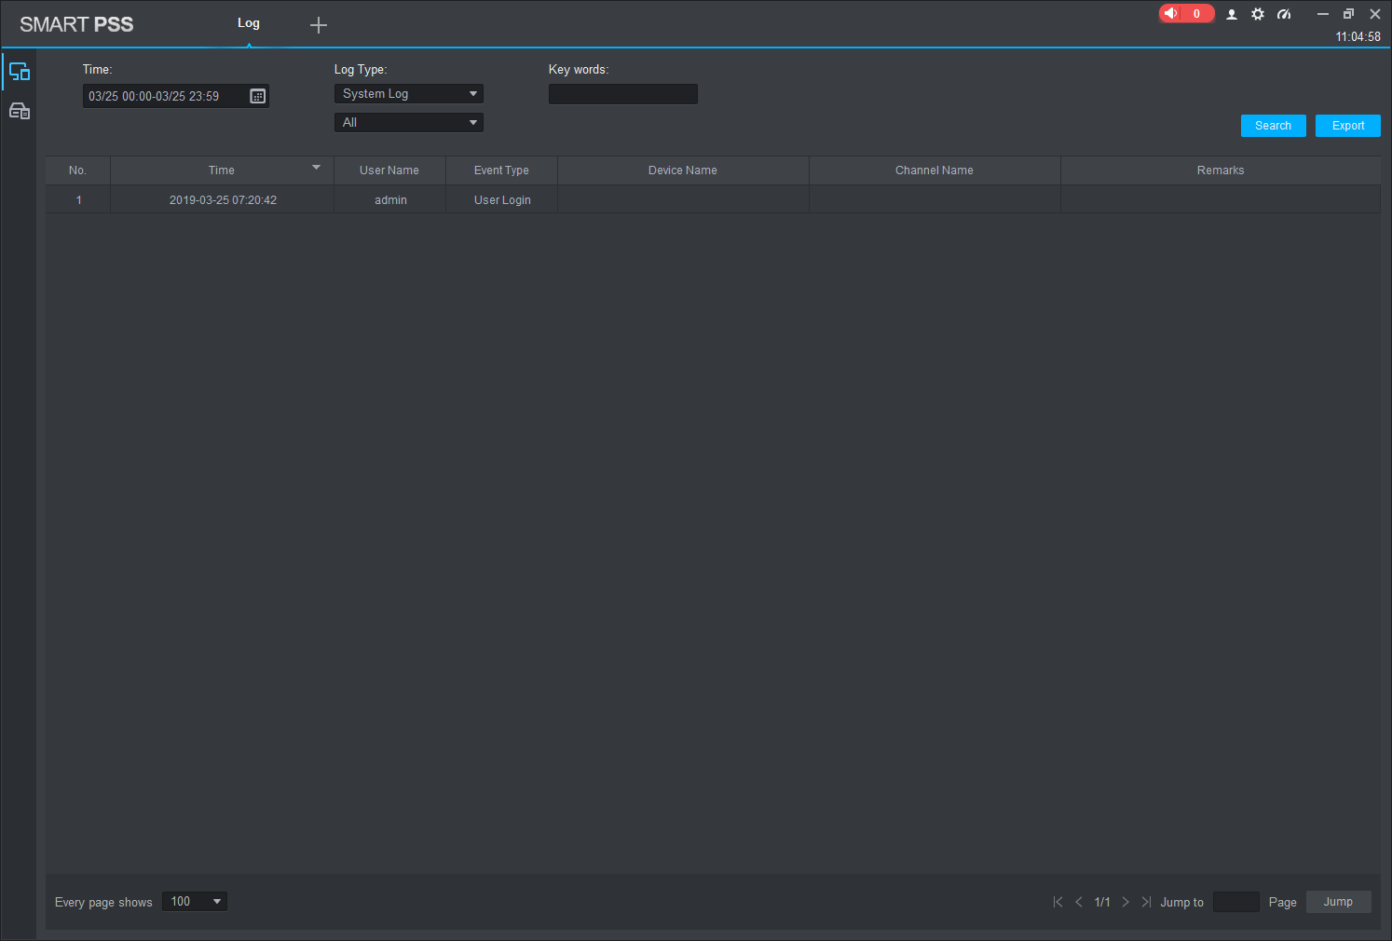Image resolution: width=1392 pixels, height=941 pixels.
Task: Select the 2019-03-25 07:20:42 log entry
Action: [x=714, y=200]
